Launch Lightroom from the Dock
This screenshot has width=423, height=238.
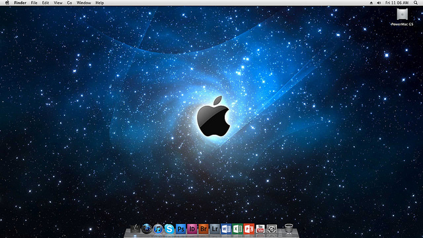[215, 229]
